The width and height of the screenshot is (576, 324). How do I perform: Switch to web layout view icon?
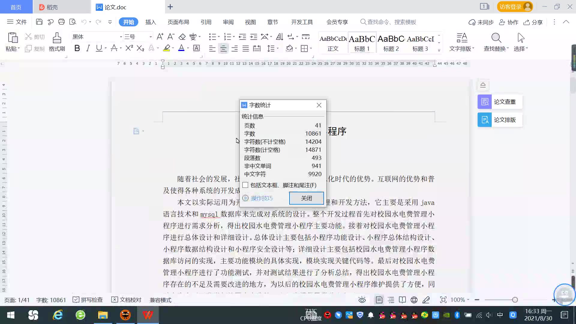[x=414, y=300]
